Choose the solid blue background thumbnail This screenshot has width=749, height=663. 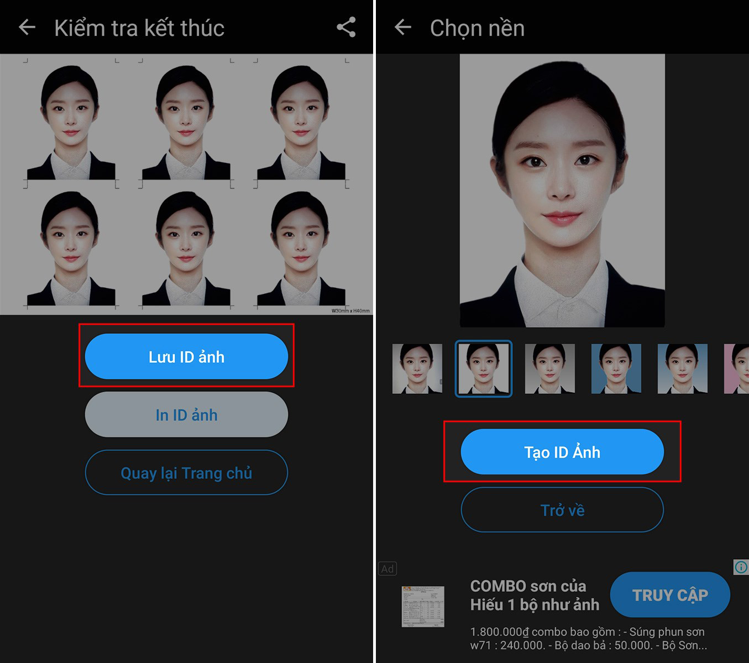[x=616, y=369]
